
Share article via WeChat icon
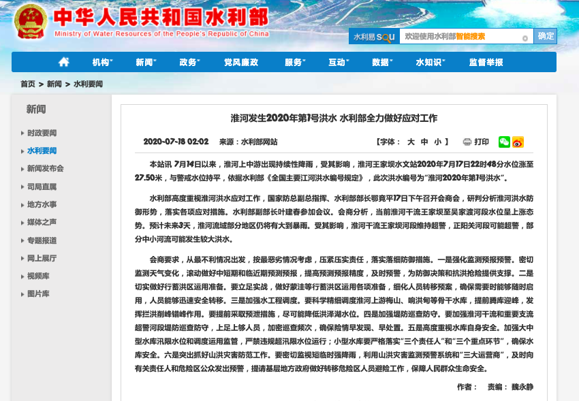point(504,142)
